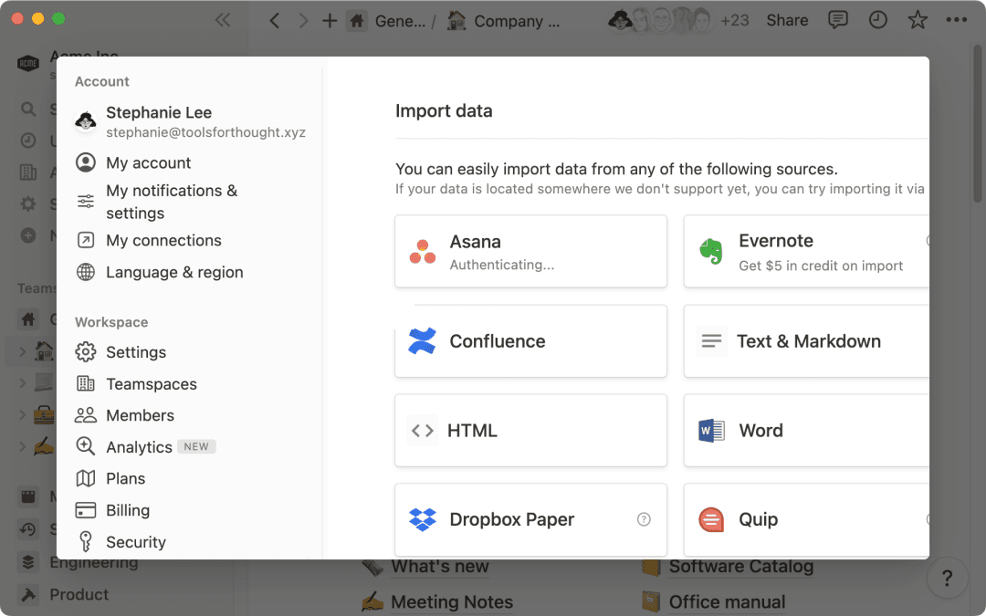Import data from Asana
986x616 pixels.
530,251
